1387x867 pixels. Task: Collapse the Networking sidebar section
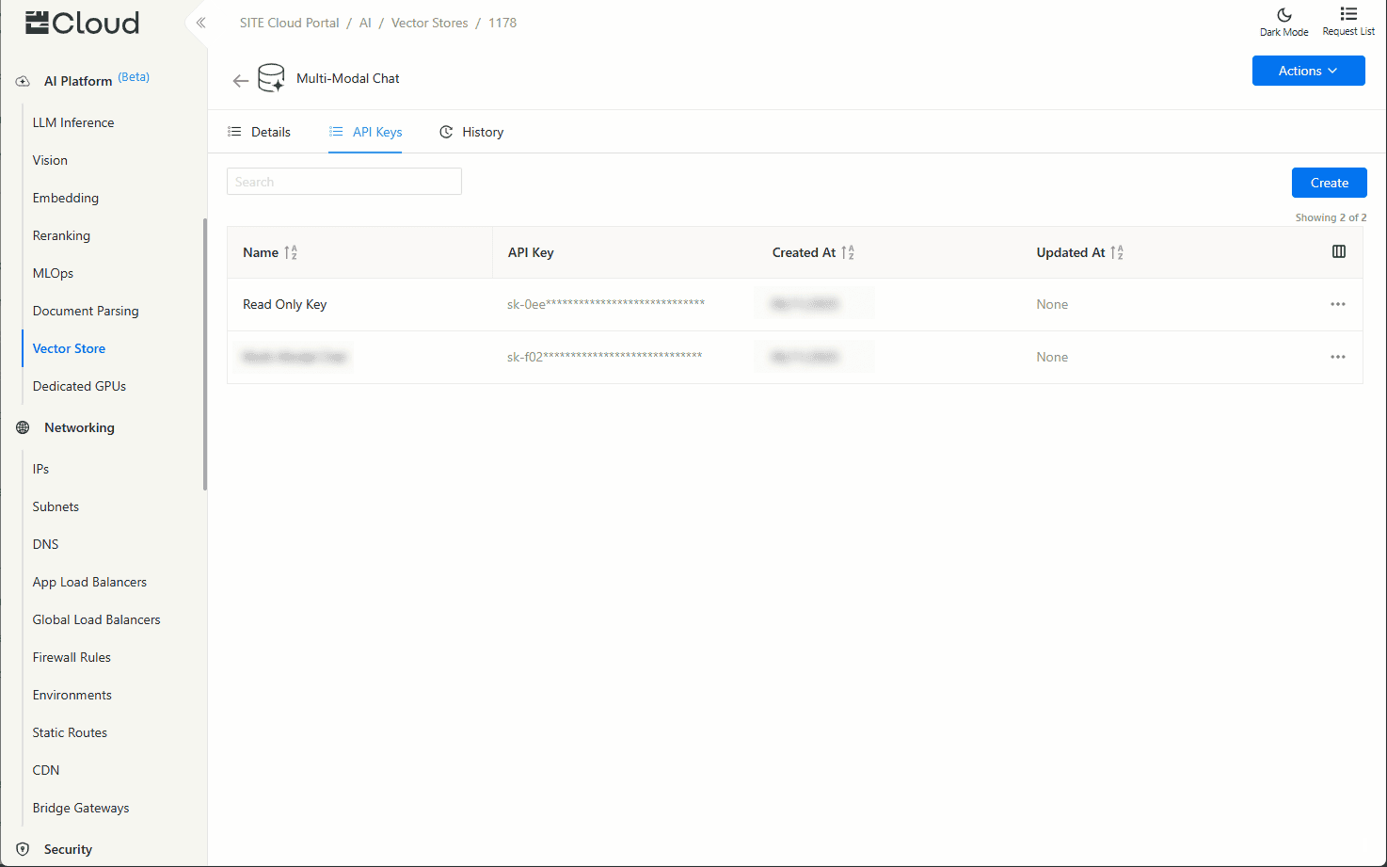pyautogui.click(x=79, y=427)
